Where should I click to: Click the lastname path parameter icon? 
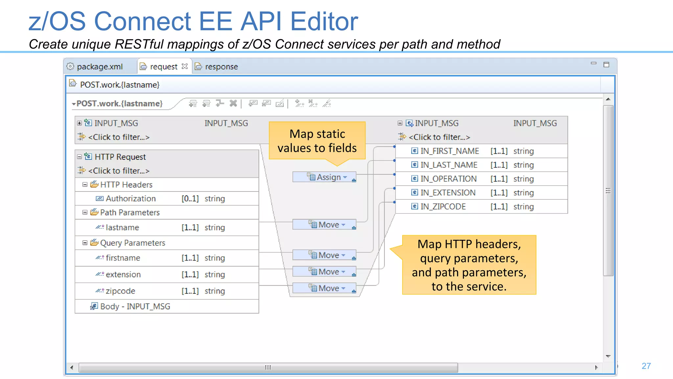click(x=100, y=227)
